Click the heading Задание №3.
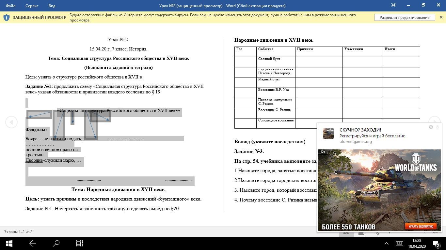The height and width of the screenshot is (250, 446). (x=249, y=151)
